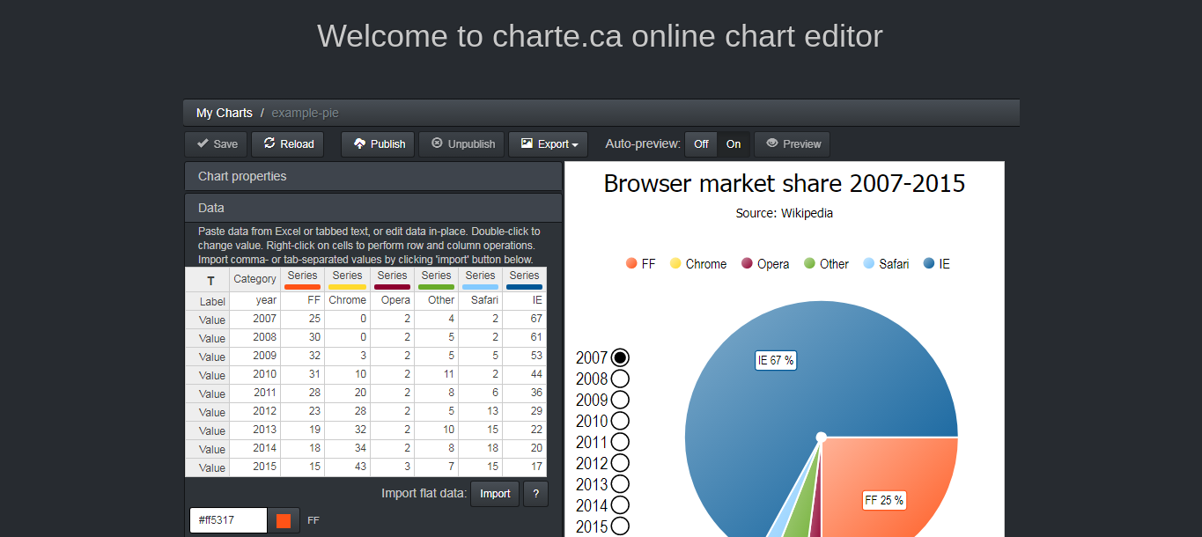Click the Chrome label cell

click(347, 301)
